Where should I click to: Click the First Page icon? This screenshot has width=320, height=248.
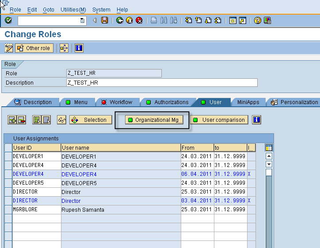tap(189, 20)
